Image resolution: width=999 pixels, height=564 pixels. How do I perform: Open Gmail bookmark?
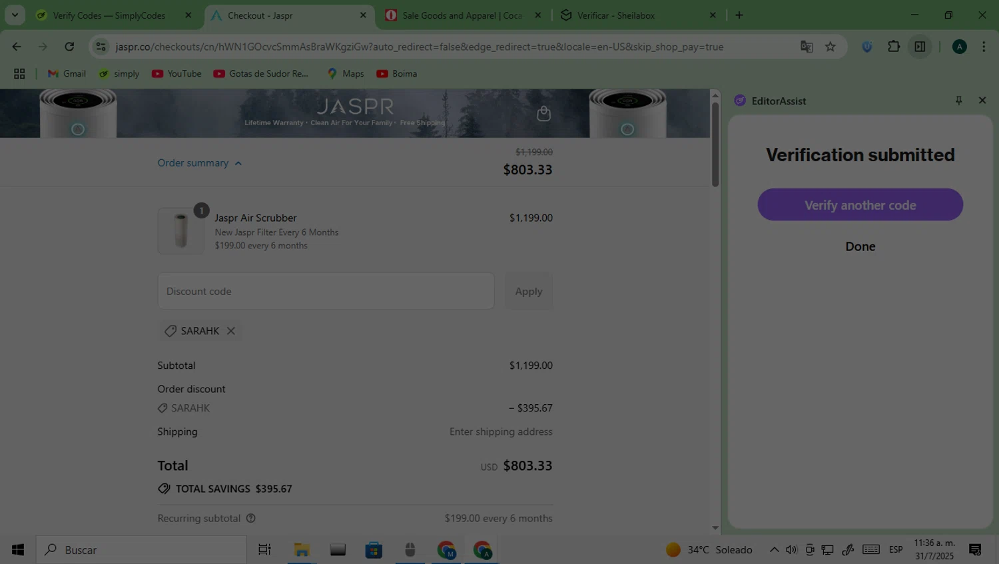tap(67, 74)
